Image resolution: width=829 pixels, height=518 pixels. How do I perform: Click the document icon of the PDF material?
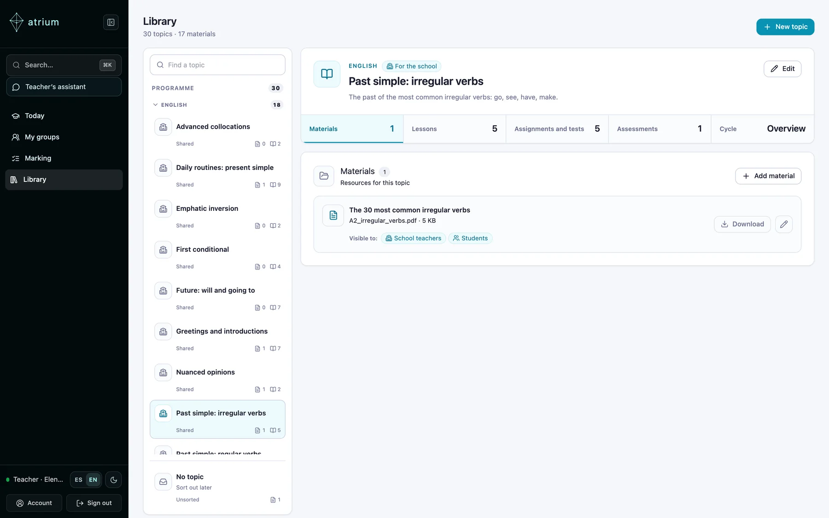pyautogui.click(x=333, y=215)
